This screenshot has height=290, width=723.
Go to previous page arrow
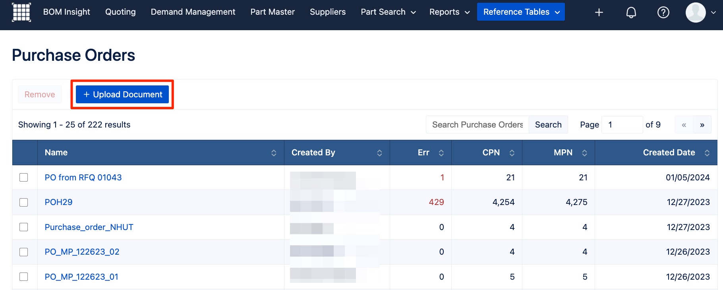pyautogui.click(x=684, y=125)
